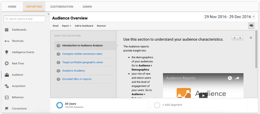This screenshot has height=114, width=260.
Task: Go to previous education slide arrow
Action: pos(234,38)
